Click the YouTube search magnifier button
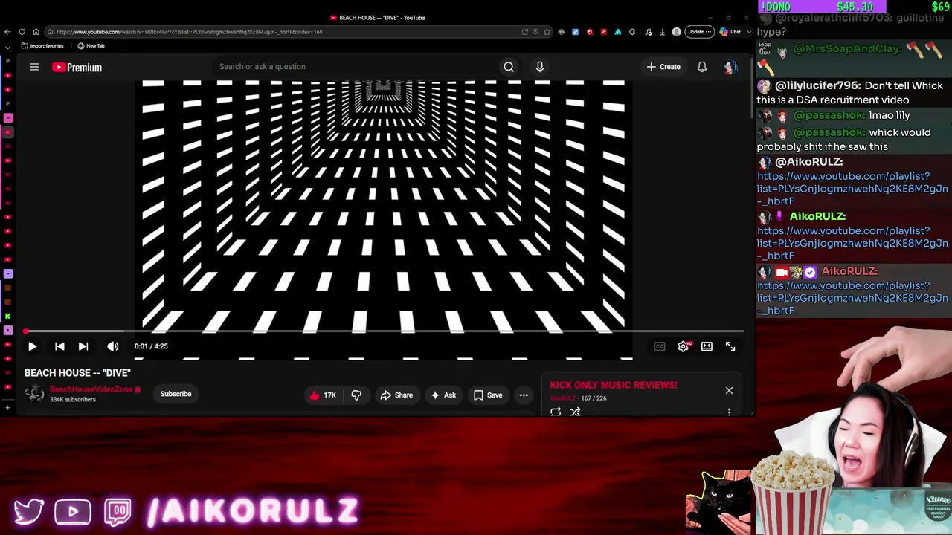Screen dimensions: 952x535 pos(509,67)
